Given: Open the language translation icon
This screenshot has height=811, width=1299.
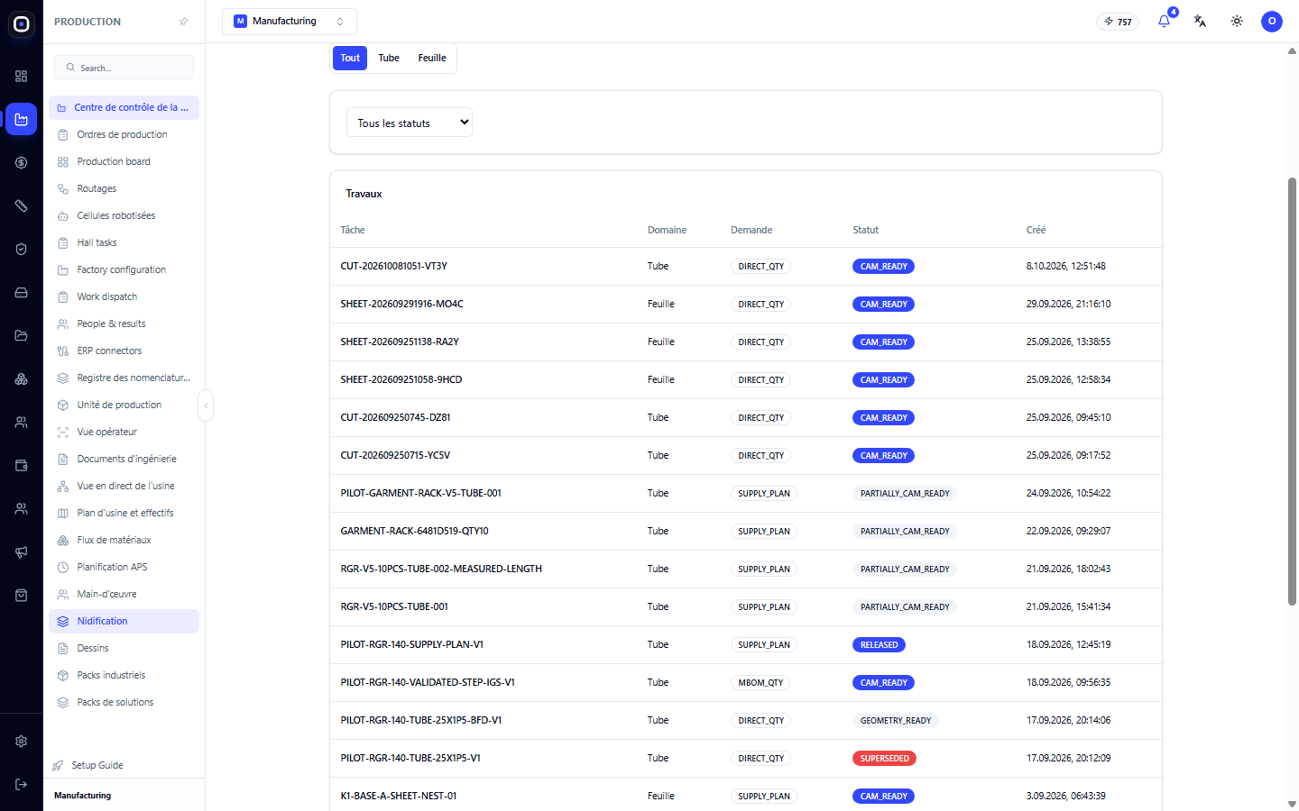Looking at the screenshot, I should tap(1200, 21).
